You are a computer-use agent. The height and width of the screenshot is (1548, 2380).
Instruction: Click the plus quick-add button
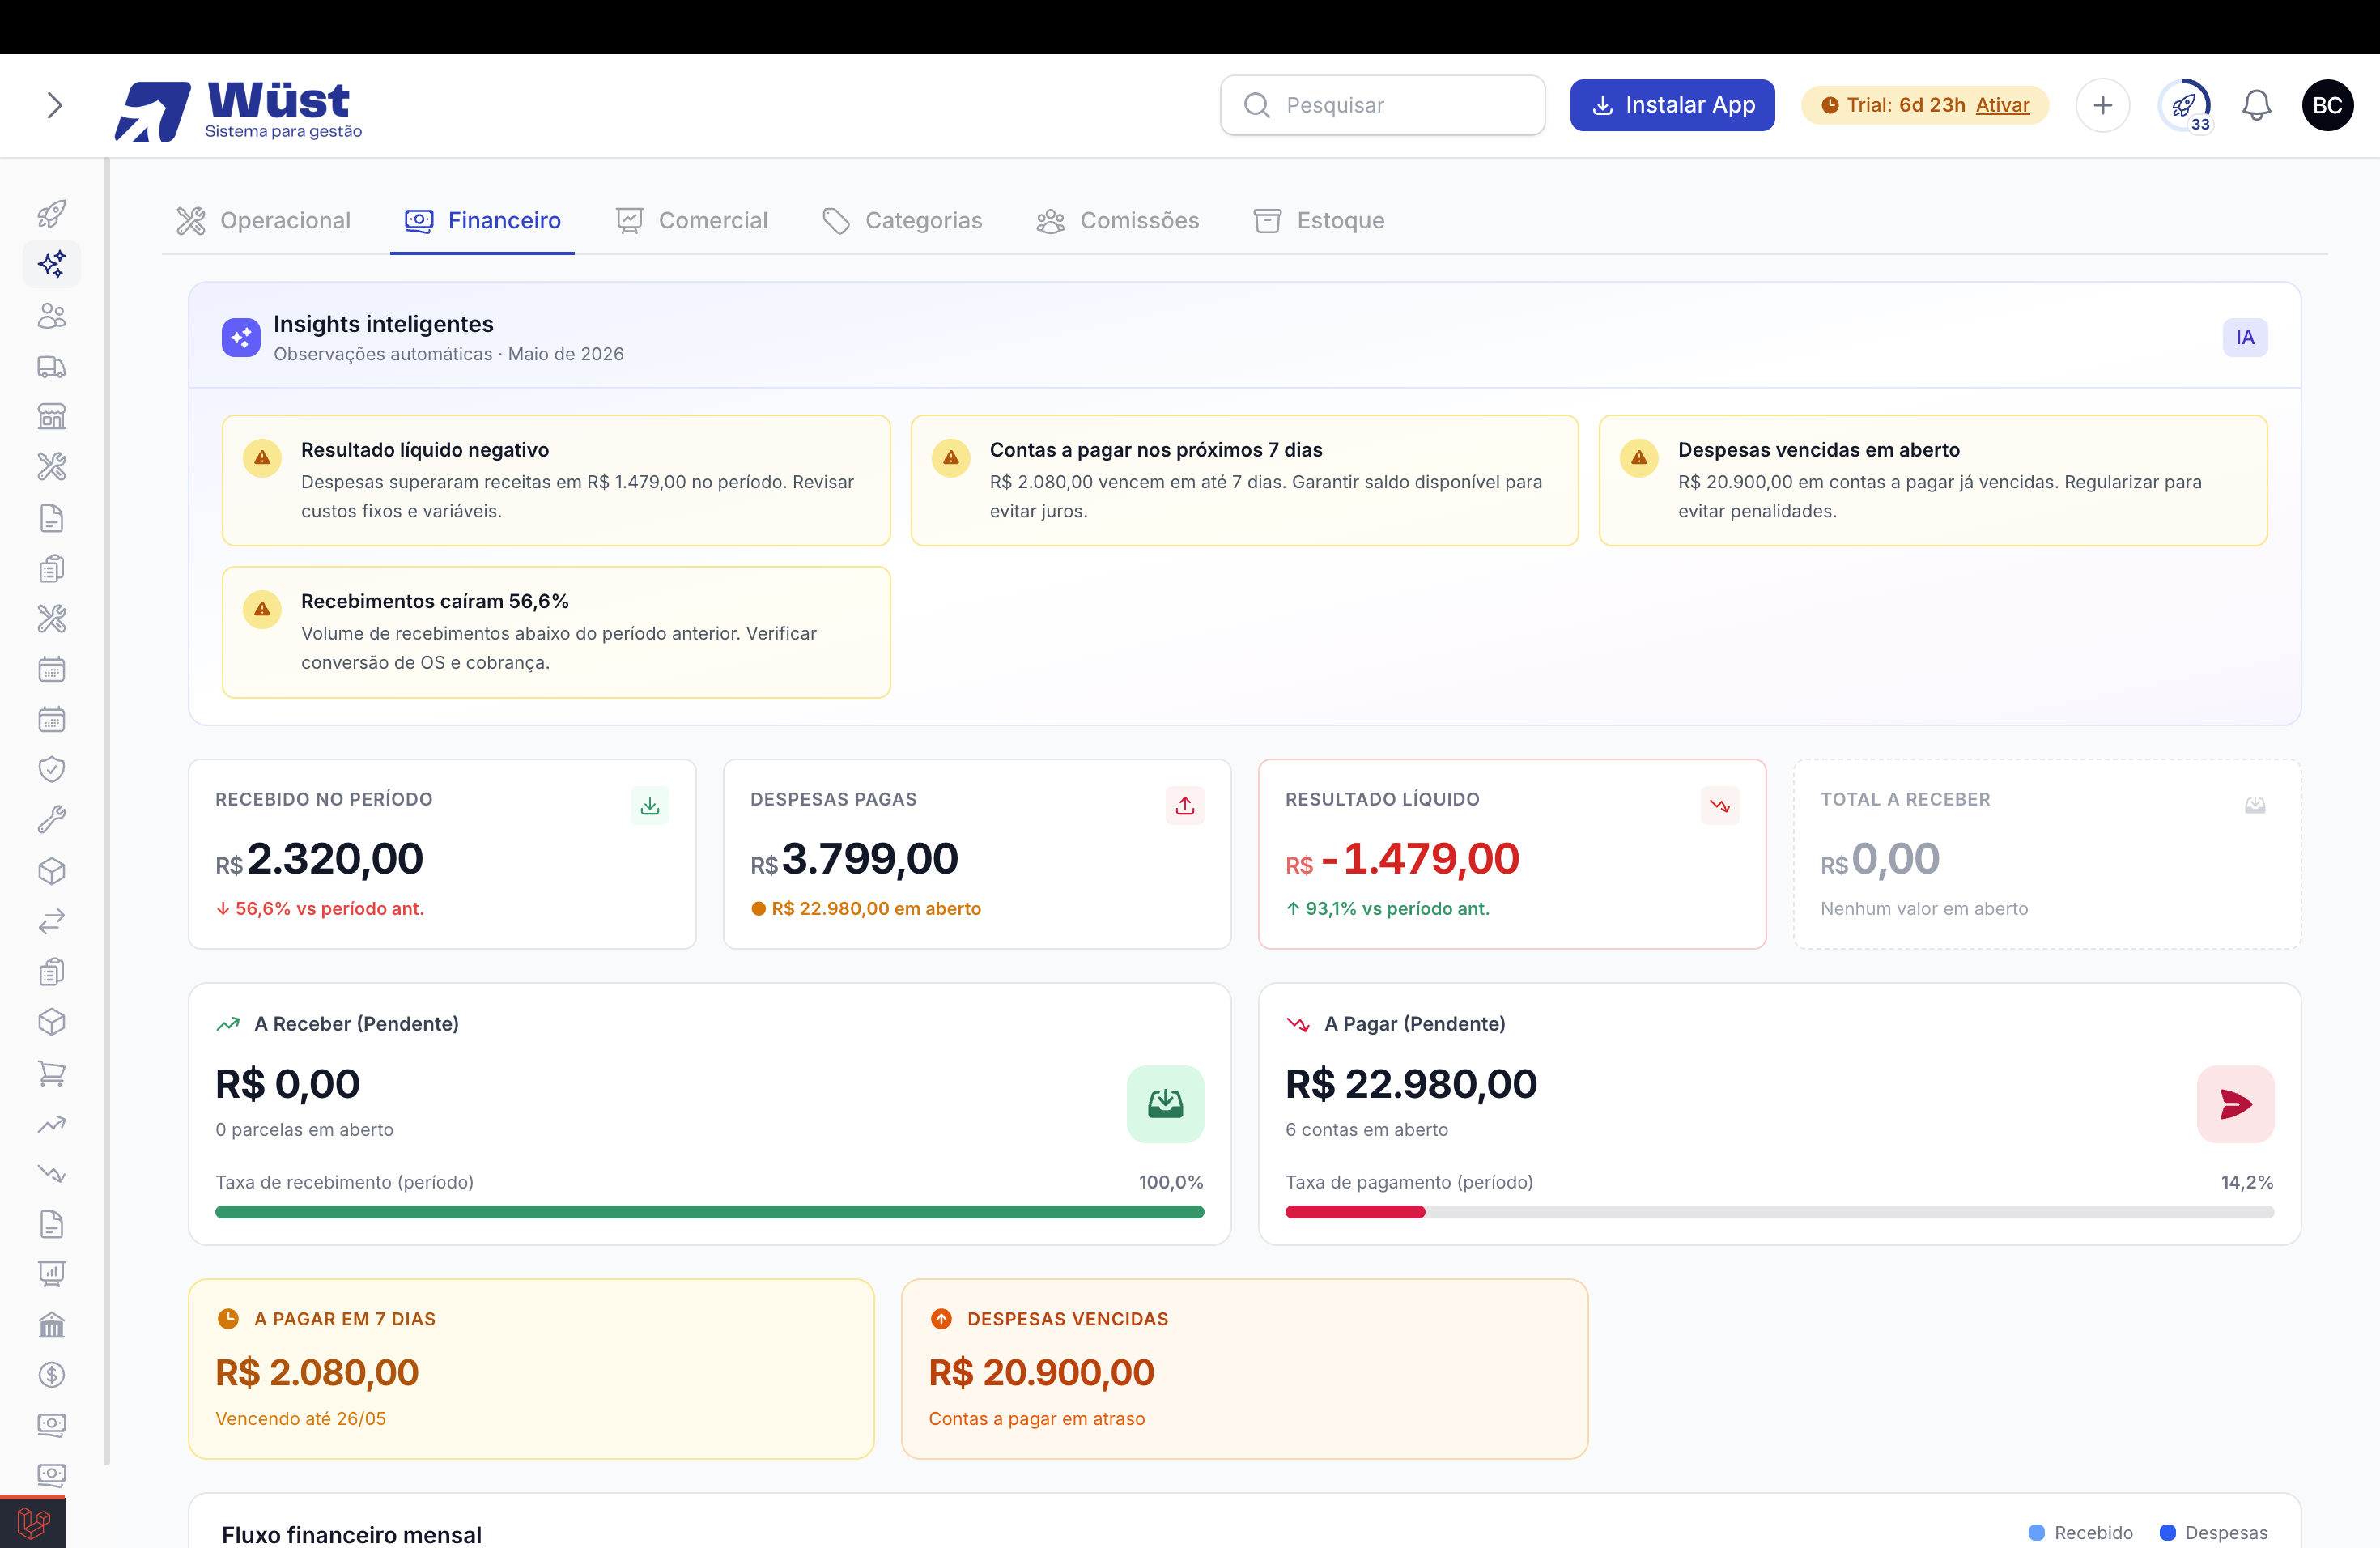[2103, 105]
